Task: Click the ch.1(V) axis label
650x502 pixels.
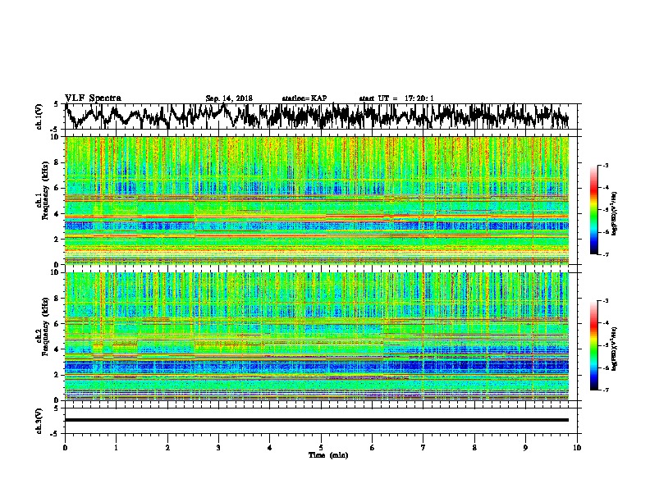Action: coord(39,116)
